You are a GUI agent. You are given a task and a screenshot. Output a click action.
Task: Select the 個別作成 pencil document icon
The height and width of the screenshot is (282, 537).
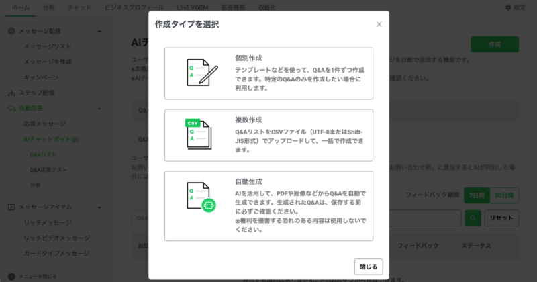(202, 73)
